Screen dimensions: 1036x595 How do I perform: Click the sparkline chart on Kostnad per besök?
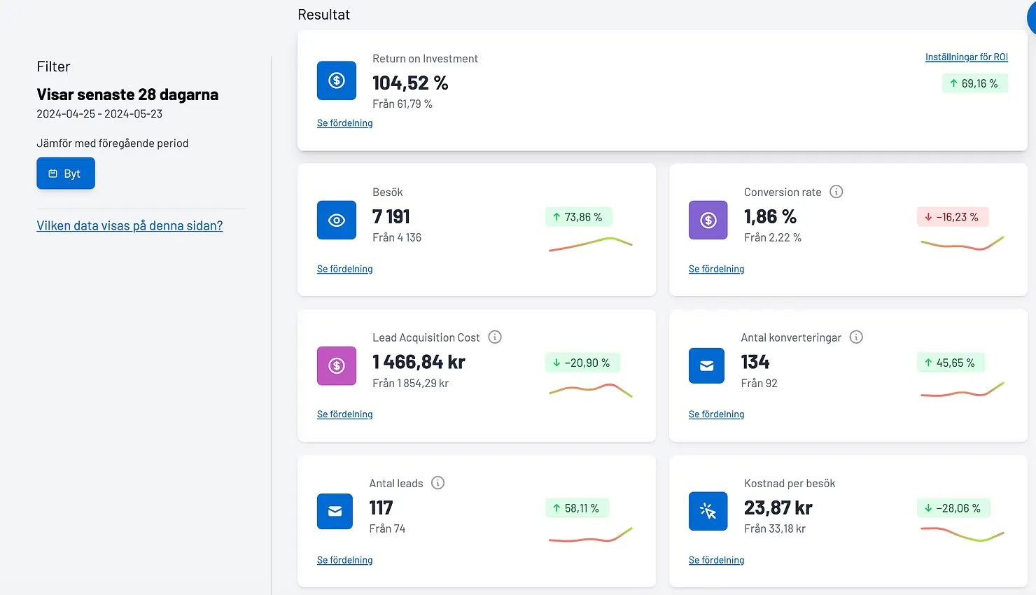(962, 534)
